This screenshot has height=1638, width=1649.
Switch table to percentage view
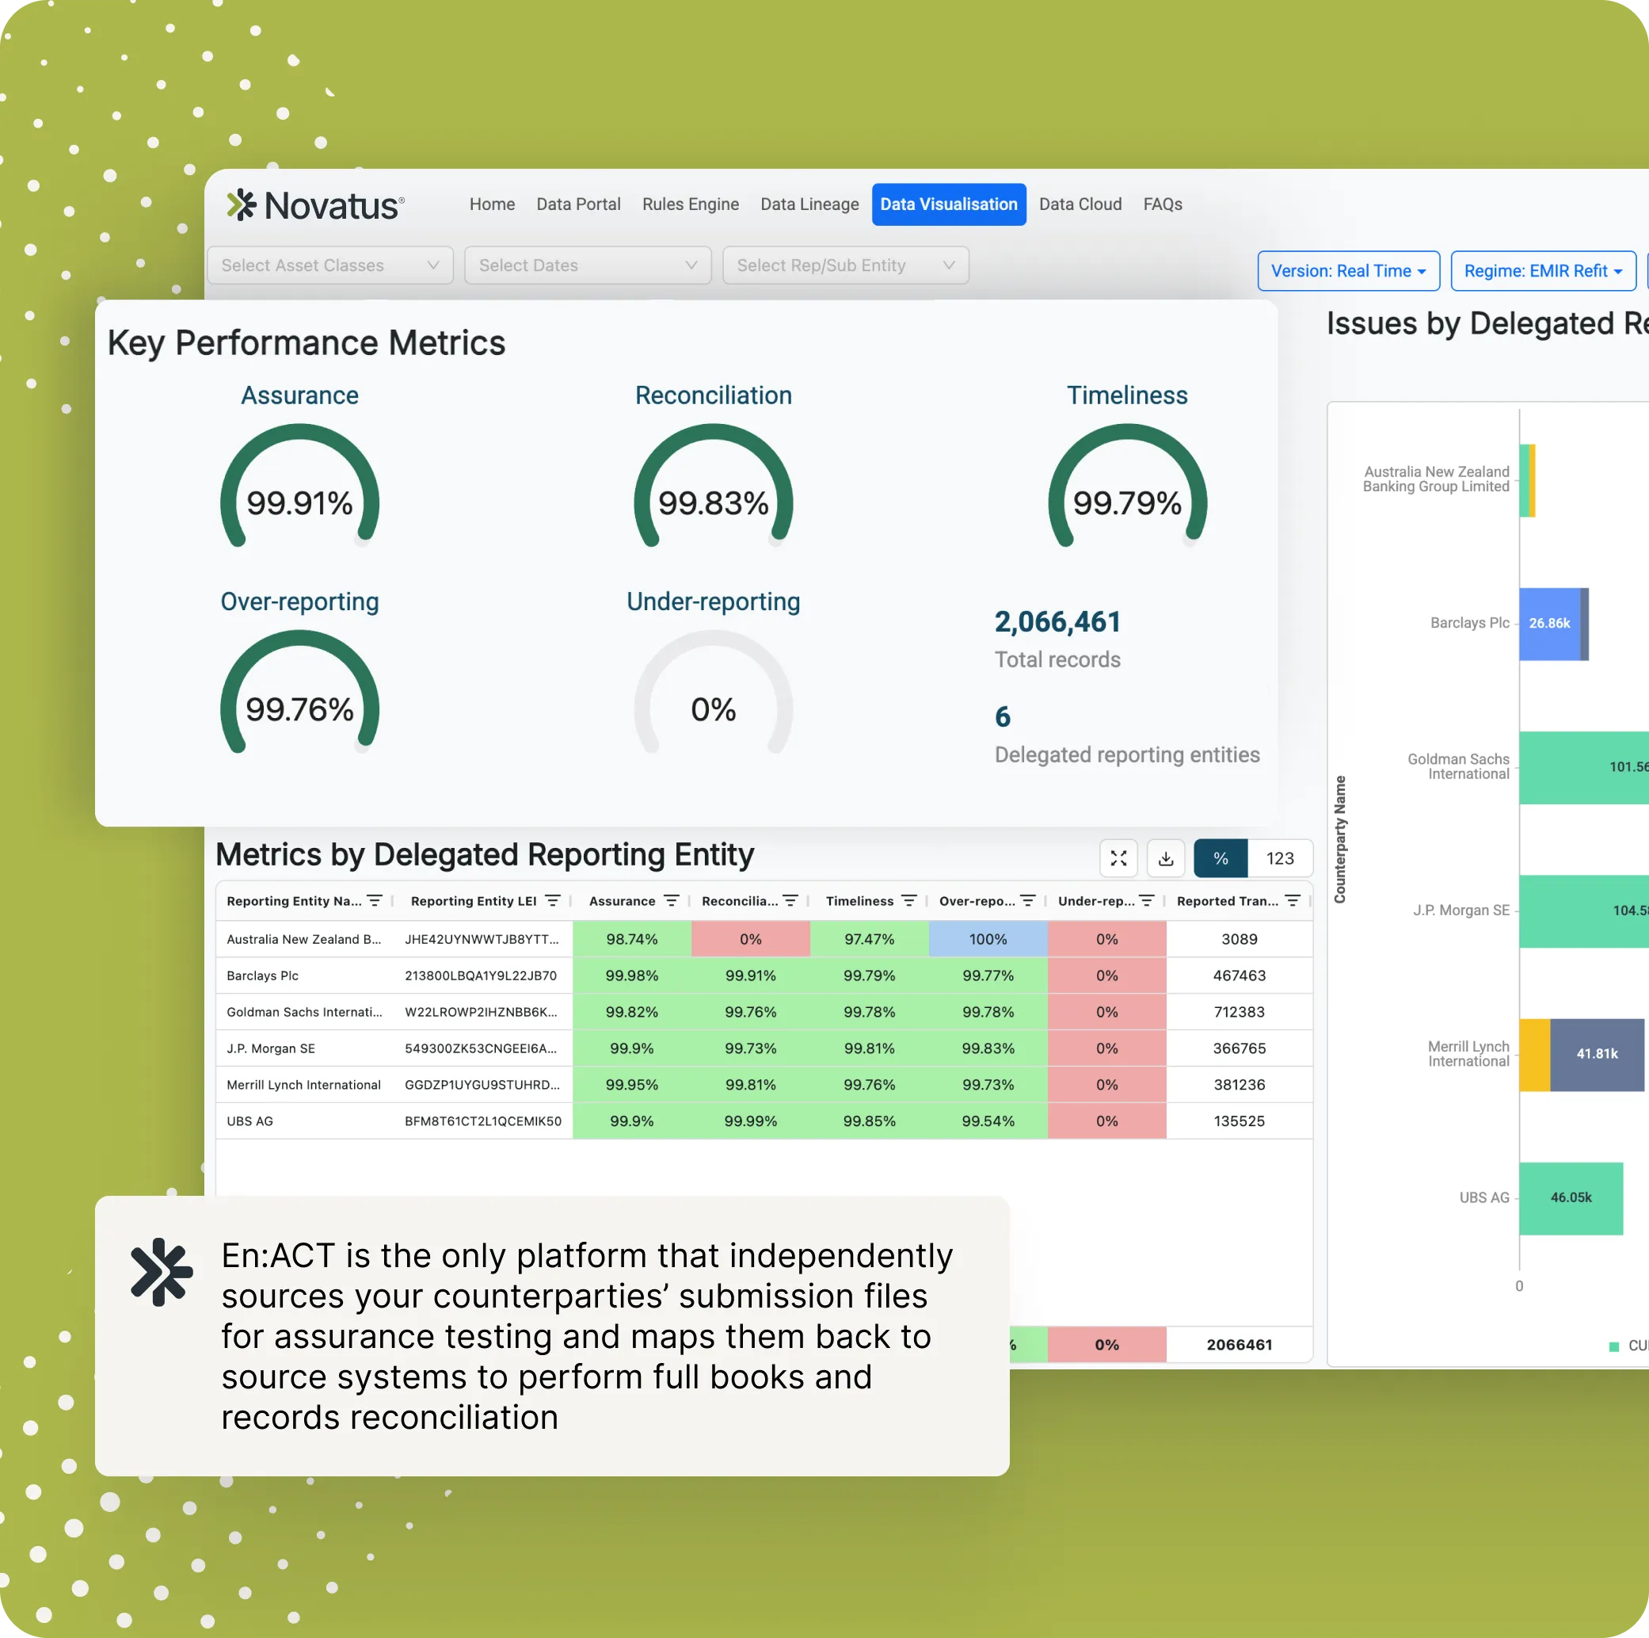coord(1221,858)
